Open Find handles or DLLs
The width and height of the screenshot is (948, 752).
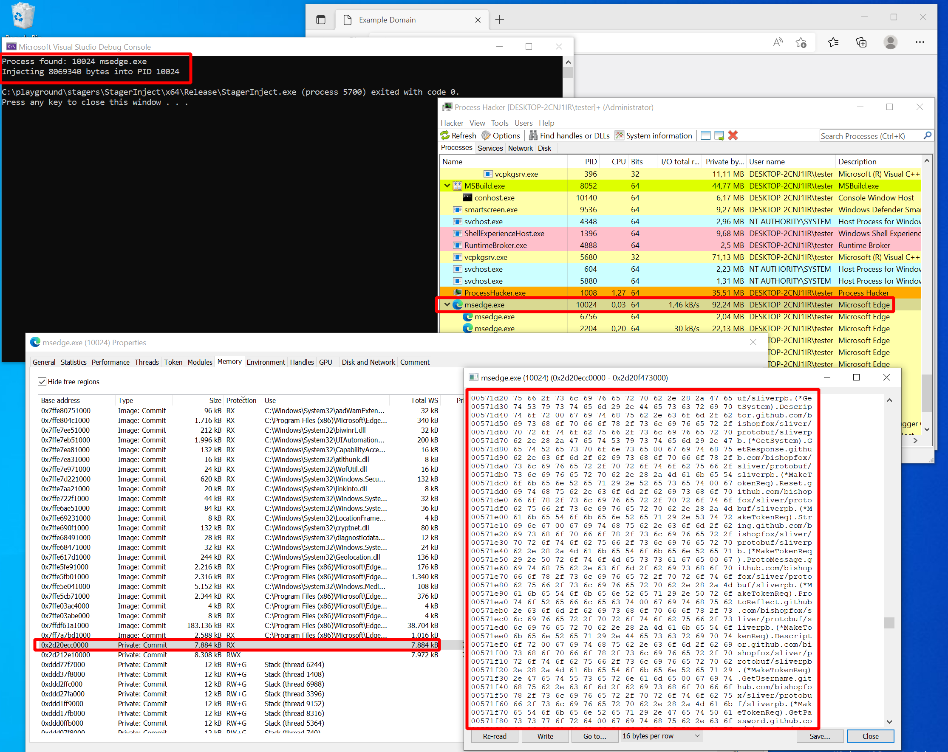569,135
